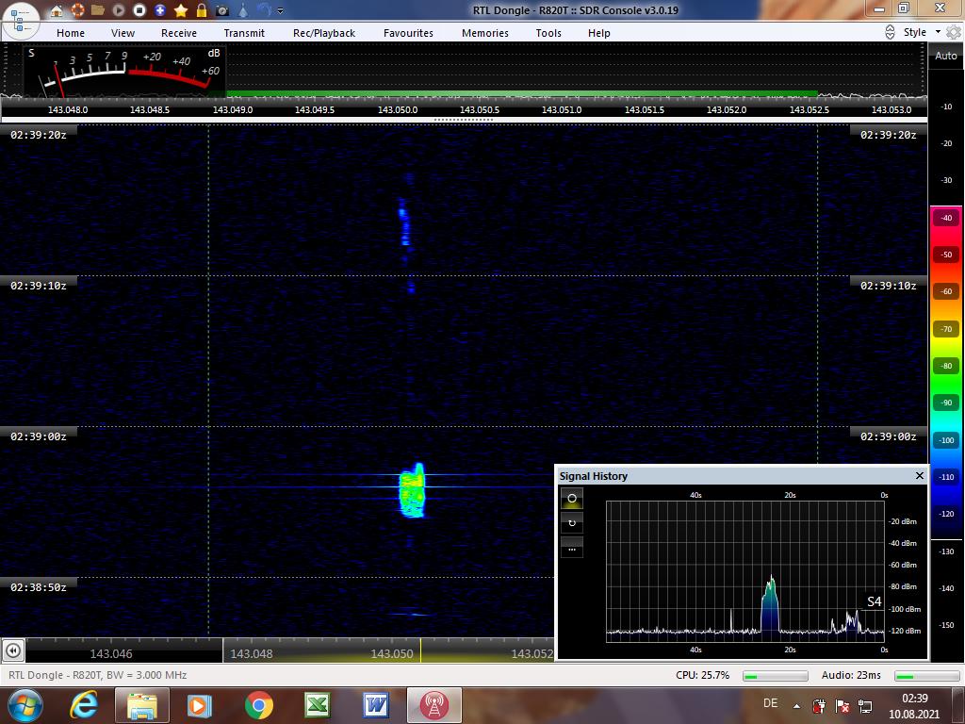
Task: Open the Receive ribbon tab
Action: pyautogui.click(x=179, y=33)
